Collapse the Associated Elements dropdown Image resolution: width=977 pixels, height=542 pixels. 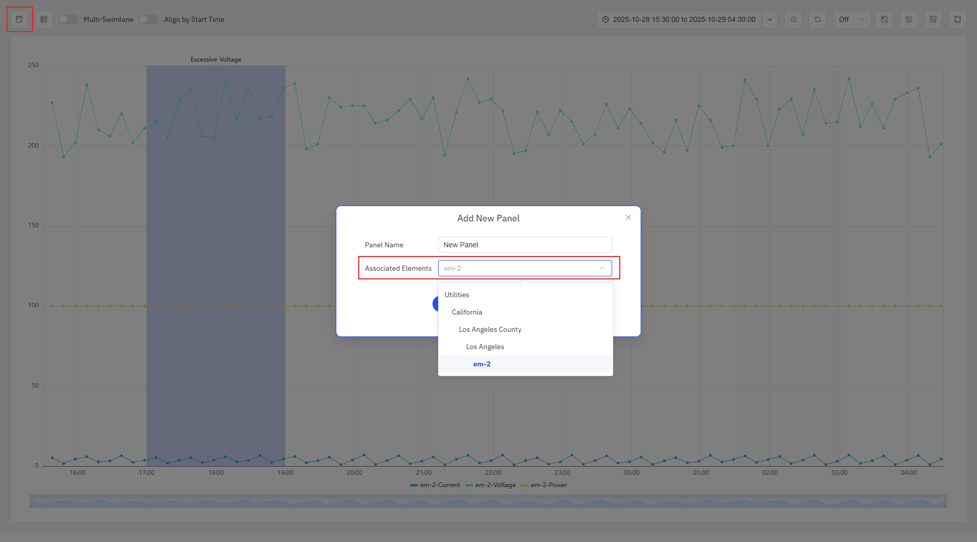coord(602,268)
